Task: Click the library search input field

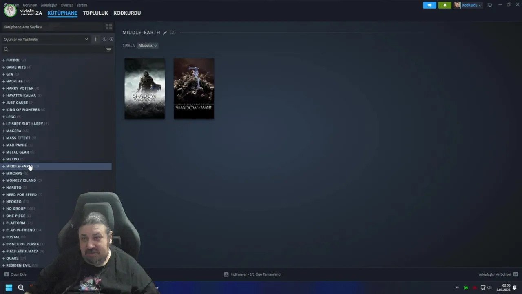Action: pos(56,49)
